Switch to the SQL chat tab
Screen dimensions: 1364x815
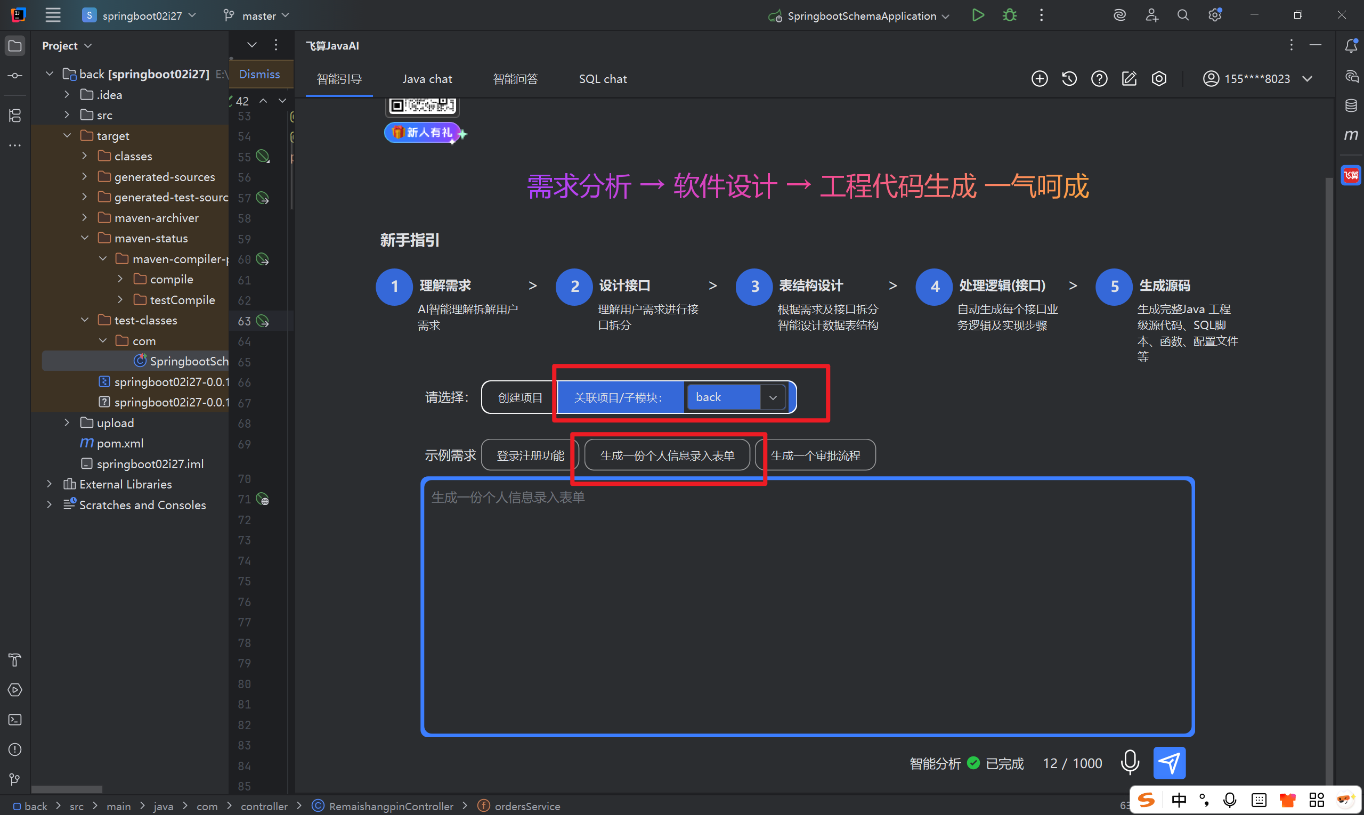pos(603,78)
